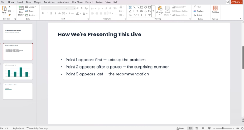Image resolution: width=244 pixels, height=130 pixels.
Task: Select the Text Box shape
Action: [x=130, y=7]
